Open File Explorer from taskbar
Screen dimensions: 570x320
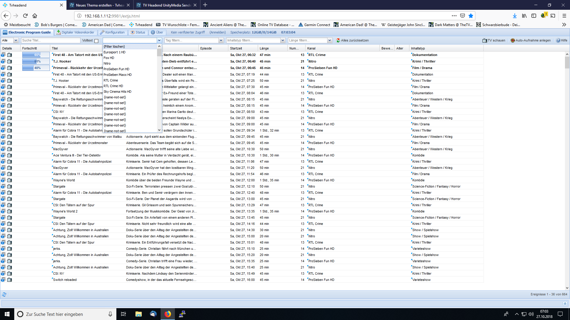tap(138, 314)
